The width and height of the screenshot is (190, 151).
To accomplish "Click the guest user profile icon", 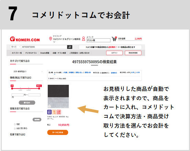I will [x=83, y=39].
